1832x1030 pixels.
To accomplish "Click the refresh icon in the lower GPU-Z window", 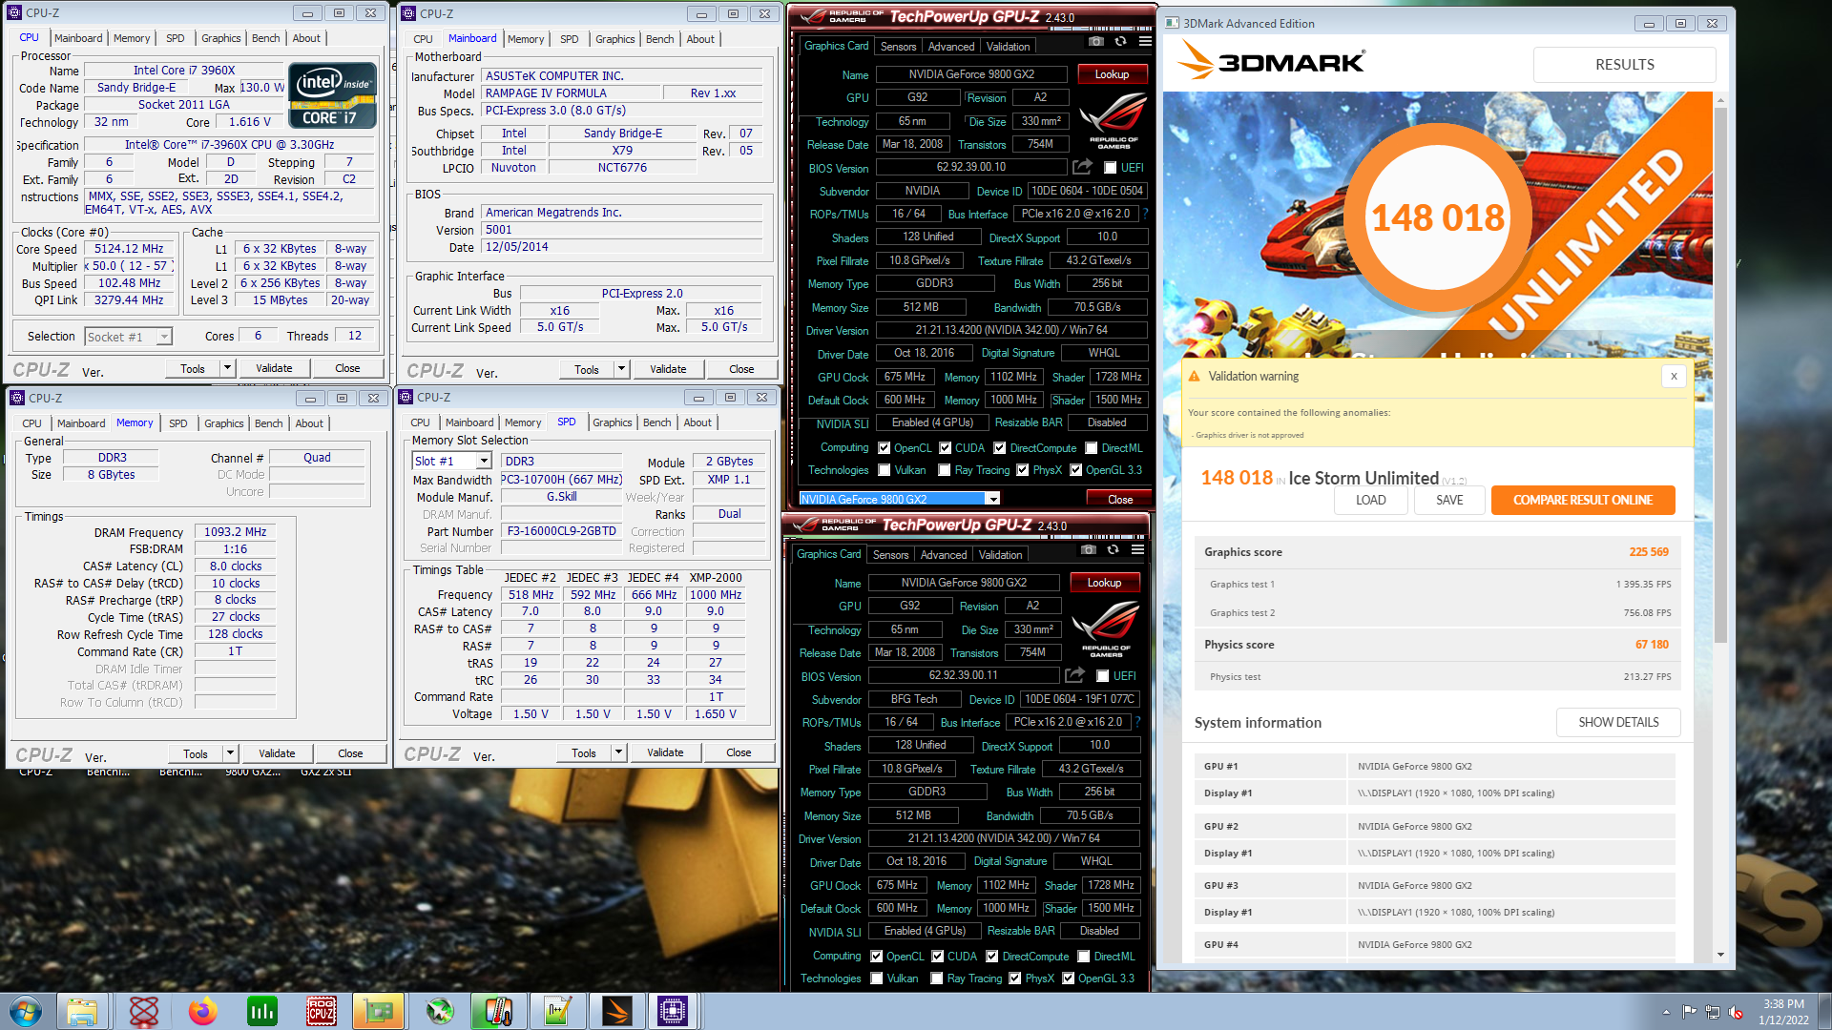I will pos(1113,550).
